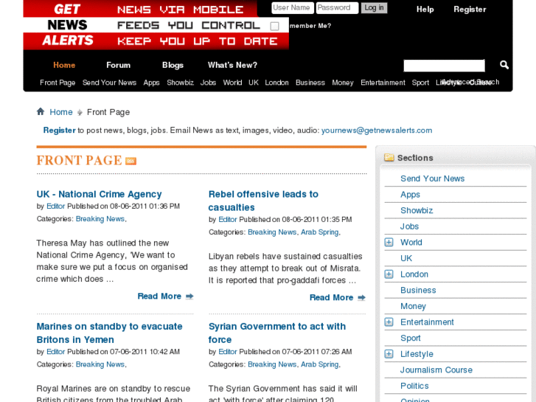Click the Get News Alerts logo banner
This screenshot has width=536, height=402.
tap(156, 24)
